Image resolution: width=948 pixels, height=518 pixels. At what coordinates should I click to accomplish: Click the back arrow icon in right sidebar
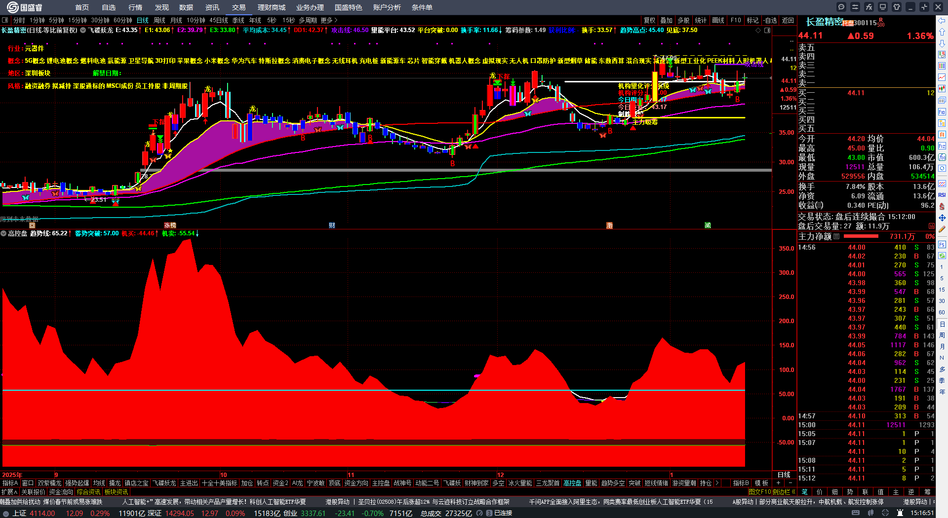point(942,21)
